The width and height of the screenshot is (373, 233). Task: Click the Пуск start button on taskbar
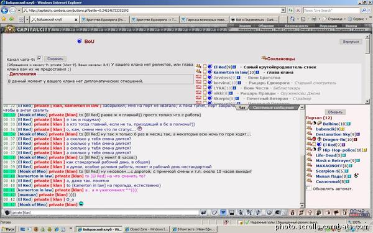[x=8, y=229]
